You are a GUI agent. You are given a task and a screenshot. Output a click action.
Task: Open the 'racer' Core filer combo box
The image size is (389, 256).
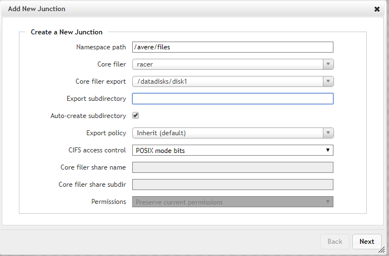[x=228, y=64]
